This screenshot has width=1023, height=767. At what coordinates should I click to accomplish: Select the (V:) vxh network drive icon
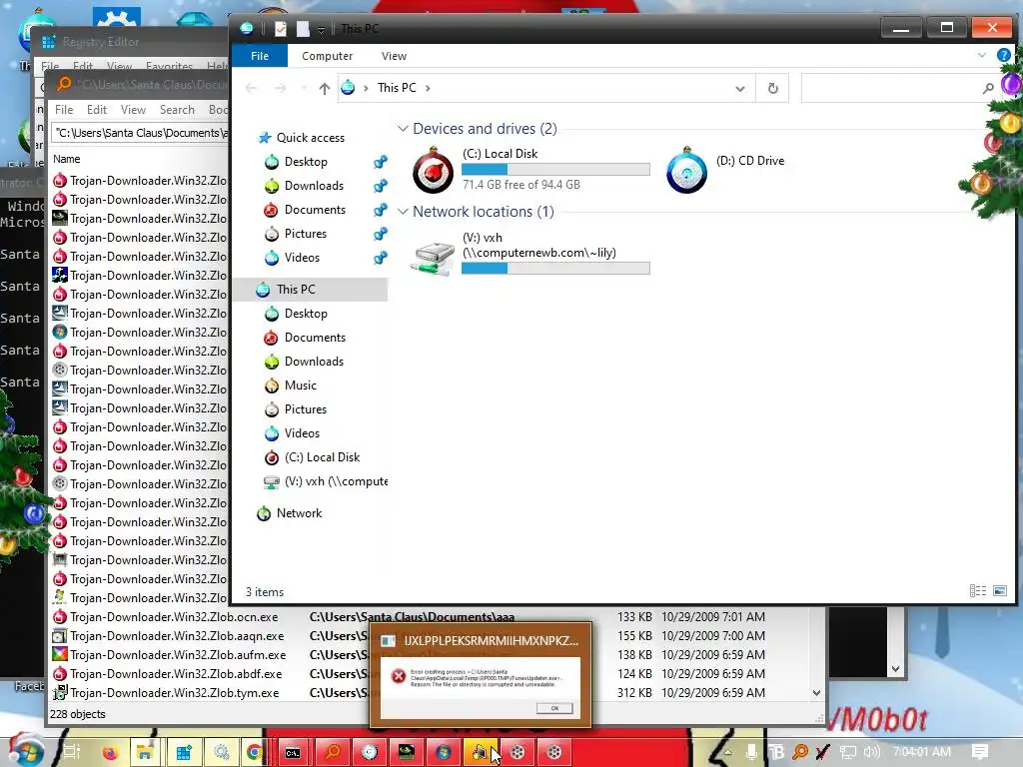click(x=433, y=258)
